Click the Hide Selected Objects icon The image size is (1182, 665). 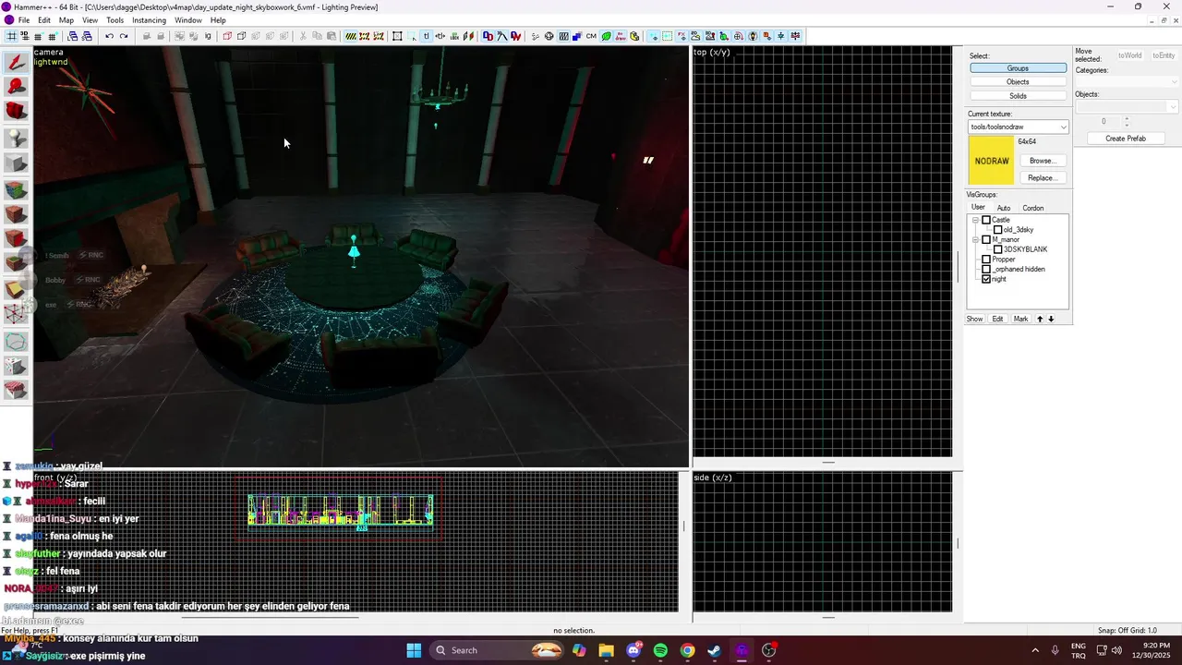tap(227, 36)
